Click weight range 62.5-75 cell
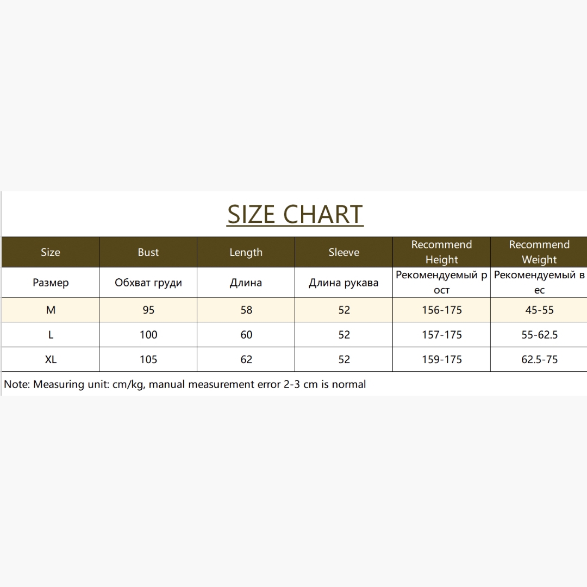This screenshot has width=587, height=587. [x=539, y=359]
